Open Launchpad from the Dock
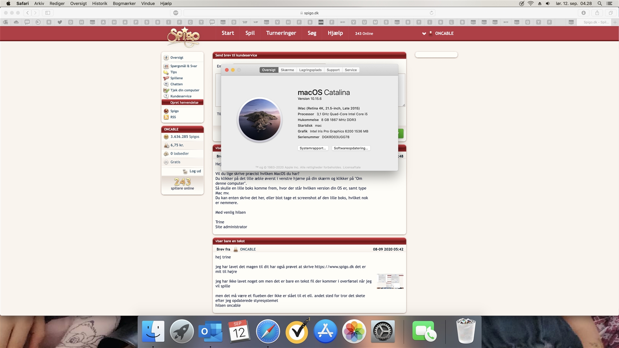Screen dimensions: 619x348 (x=181, y=332)
